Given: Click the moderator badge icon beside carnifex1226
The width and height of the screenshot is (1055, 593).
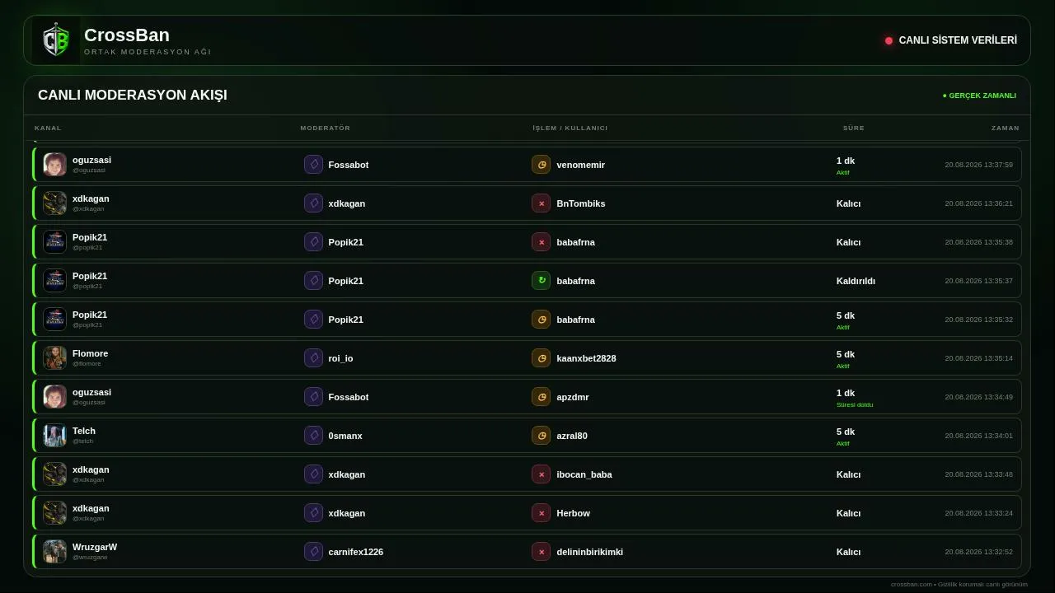Looking at the screenshot, I should tap(313, 552).
